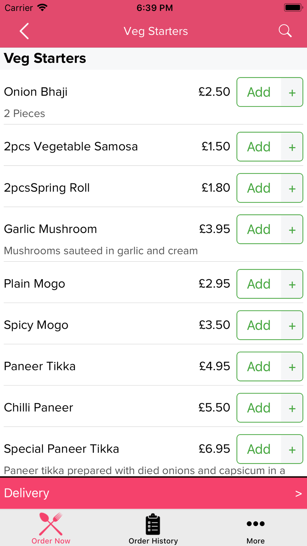
Task: Tap the back arrow icon
Action: point(24,31)
